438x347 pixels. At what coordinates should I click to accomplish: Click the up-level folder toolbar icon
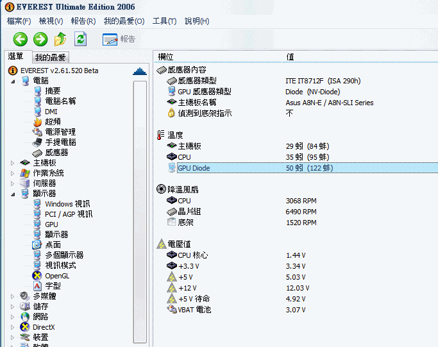point(60,39)
